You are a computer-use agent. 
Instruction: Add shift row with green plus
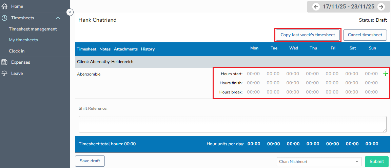[386, 74]
